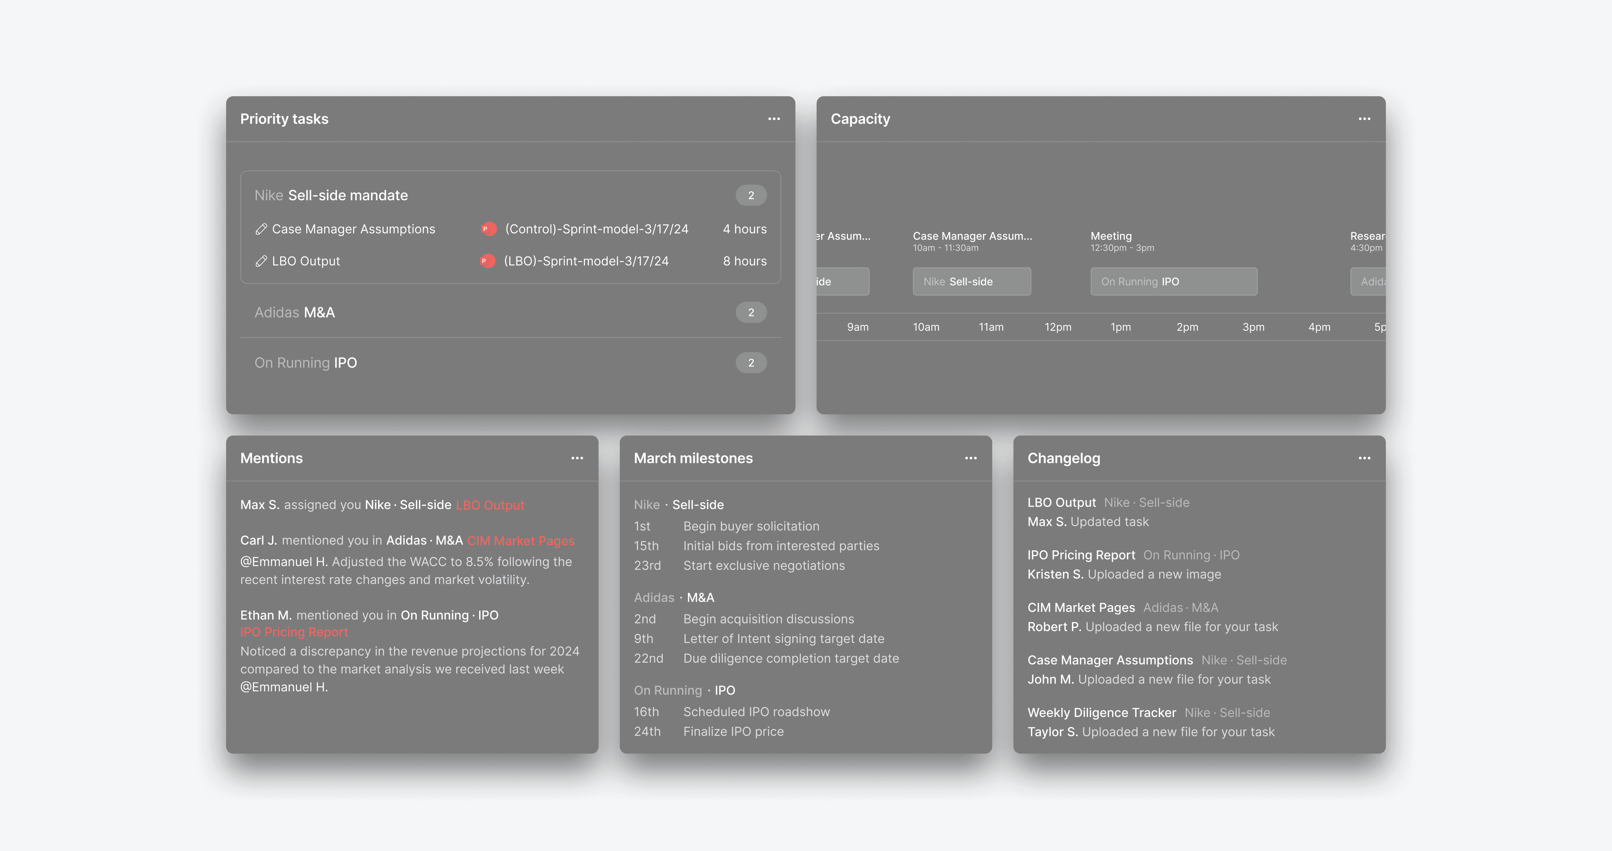Click the On Running IPO count badge

point(751,363)
